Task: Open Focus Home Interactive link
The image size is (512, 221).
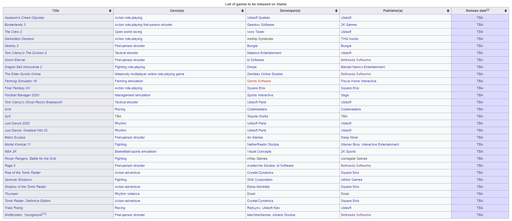Action: coord(358,81)
